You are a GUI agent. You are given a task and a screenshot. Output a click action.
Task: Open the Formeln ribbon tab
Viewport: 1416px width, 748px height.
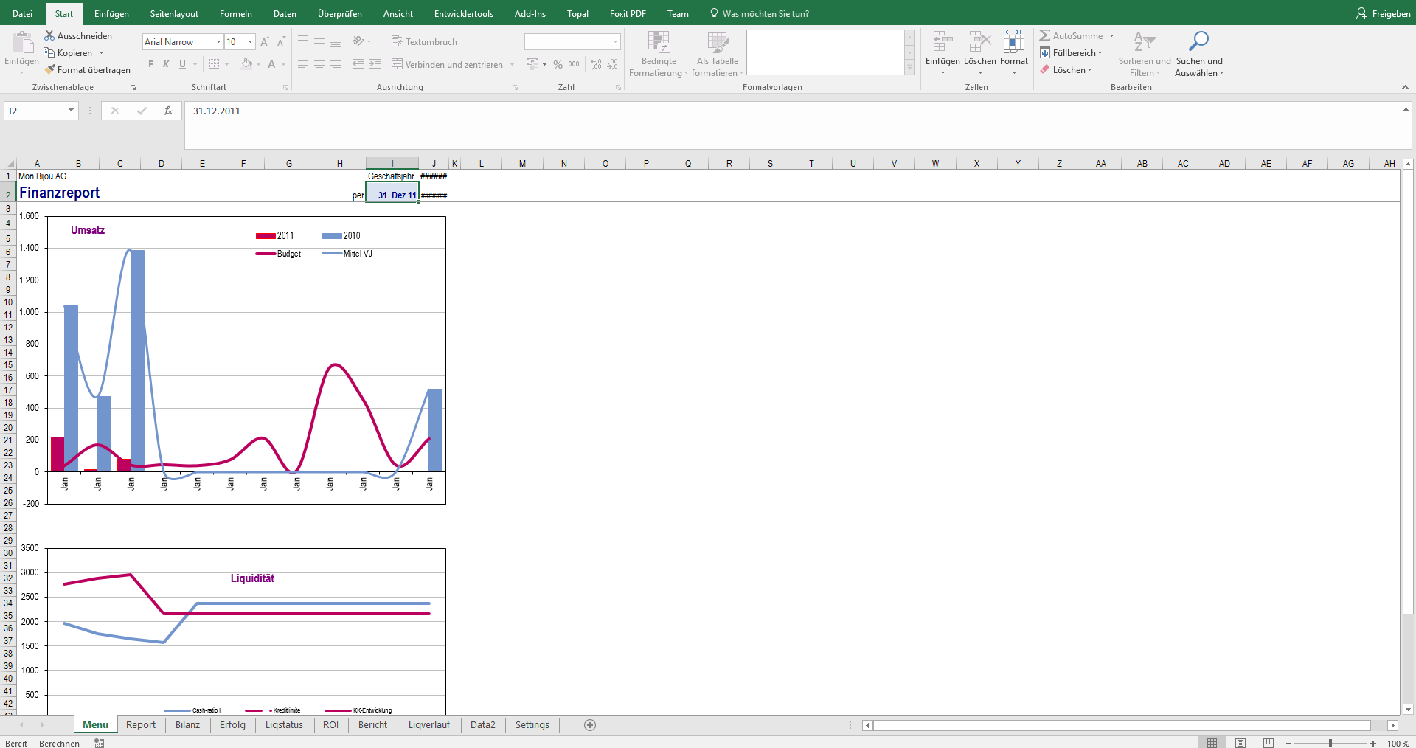235,14
